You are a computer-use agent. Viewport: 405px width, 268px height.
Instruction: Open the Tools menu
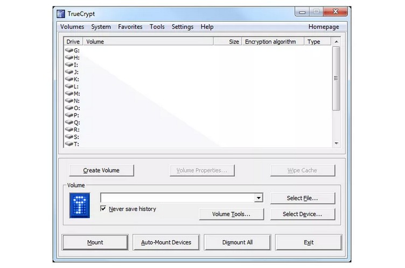click(x=157, y=27)
